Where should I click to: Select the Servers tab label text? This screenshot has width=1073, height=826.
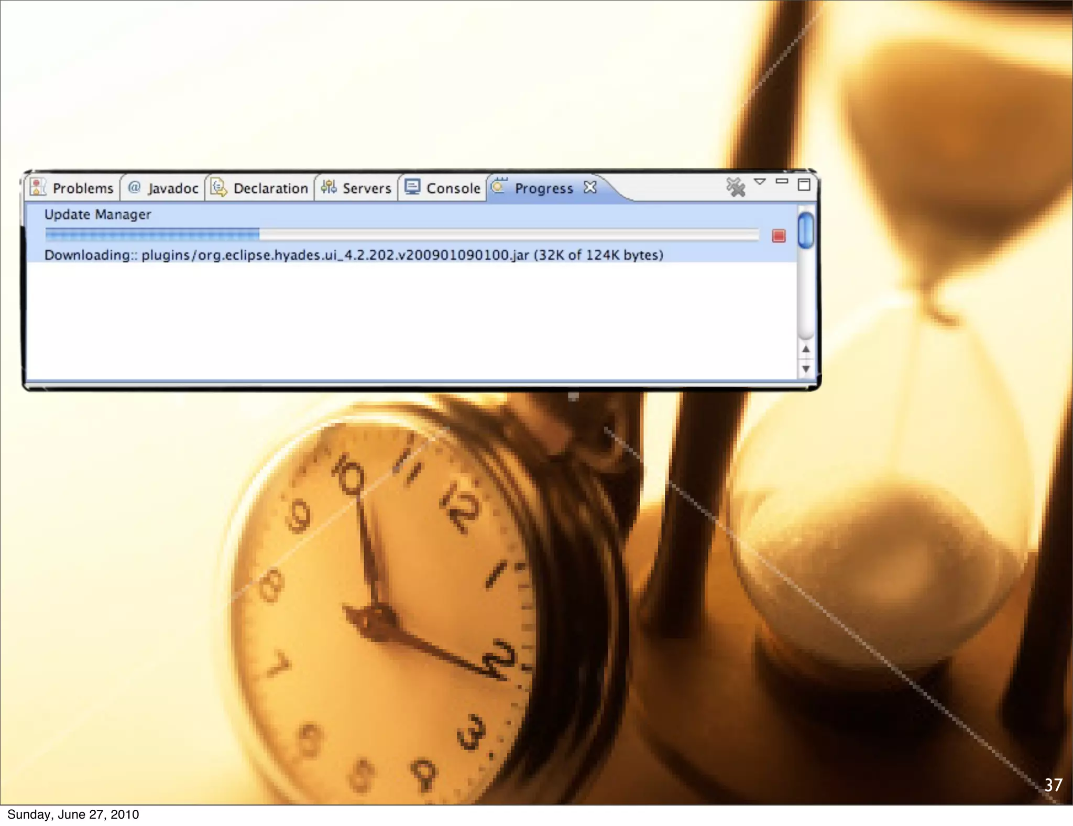point(367,188)
